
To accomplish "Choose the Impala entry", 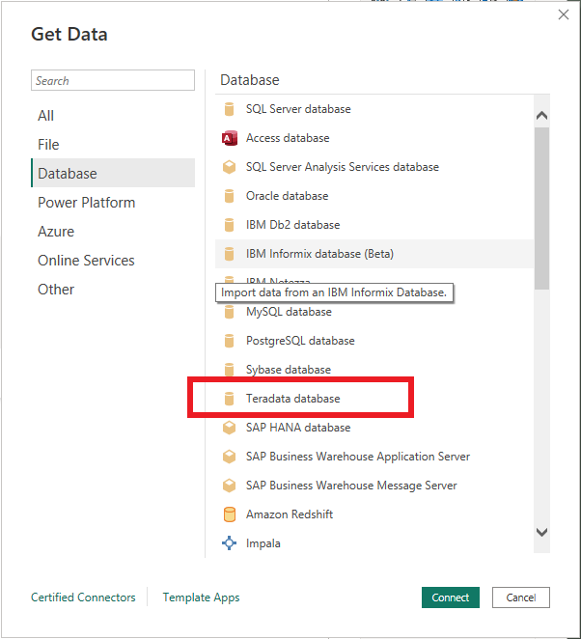I will click(x=374, y=543).
